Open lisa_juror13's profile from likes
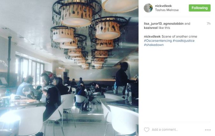Viewport: 215px width, 136px height. pyautogui.click(x=153, y=24)
